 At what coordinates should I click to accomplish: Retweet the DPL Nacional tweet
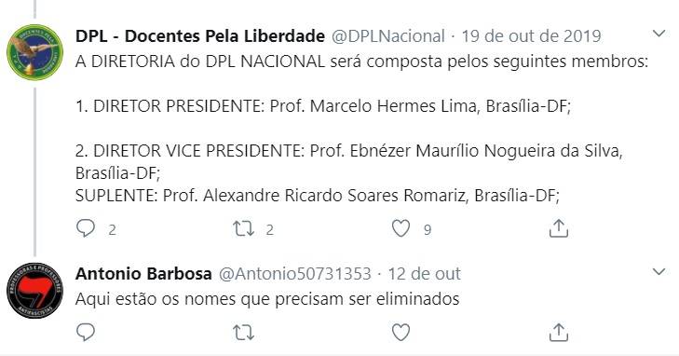tap(243, 228)
